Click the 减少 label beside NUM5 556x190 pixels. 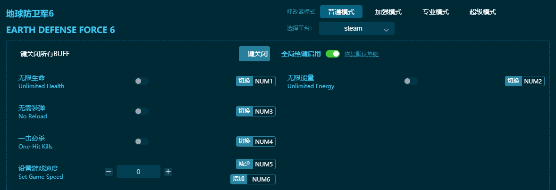(244, 164)
